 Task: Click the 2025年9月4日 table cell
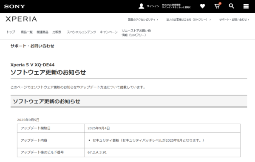coord(162,128)
